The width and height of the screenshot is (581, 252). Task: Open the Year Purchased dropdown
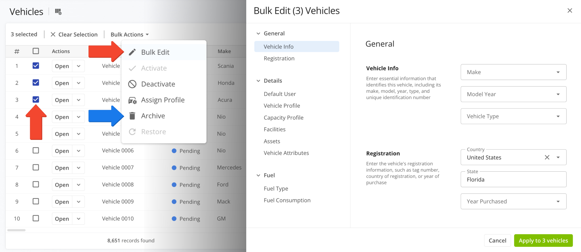[513, 201]
